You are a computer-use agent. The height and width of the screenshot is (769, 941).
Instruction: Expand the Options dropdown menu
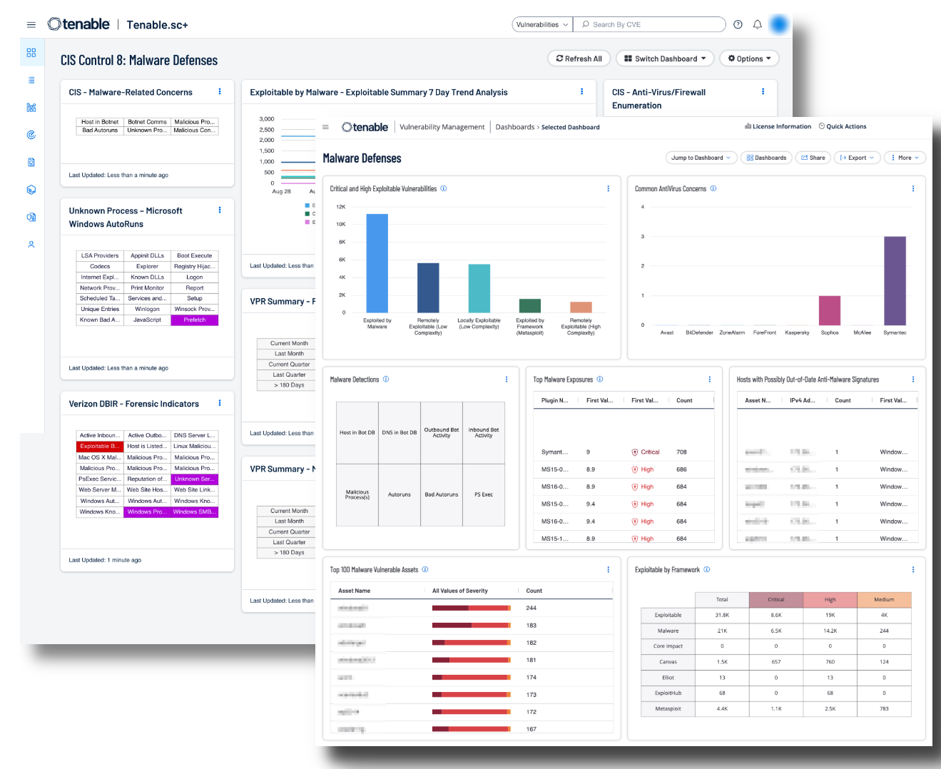pos(749,59)
